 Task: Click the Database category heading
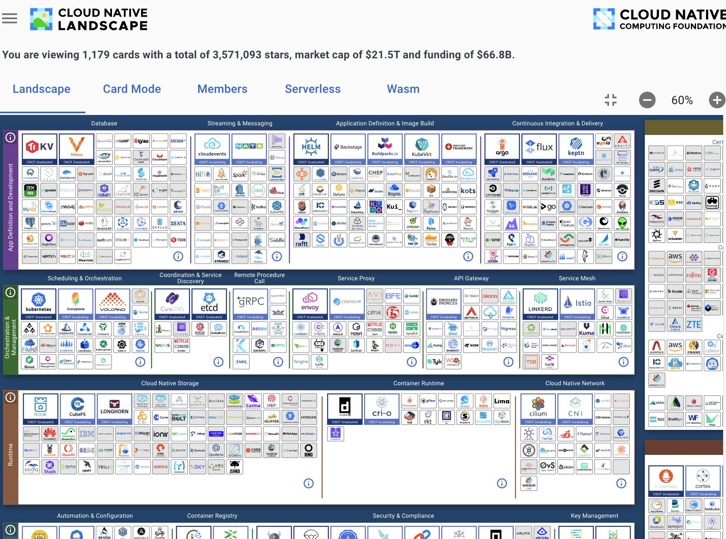coord(104,123)
